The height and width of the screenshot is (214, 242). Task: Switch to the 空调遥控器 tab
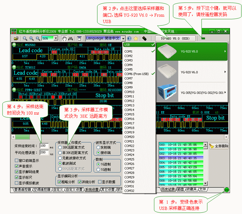(42, 190)
